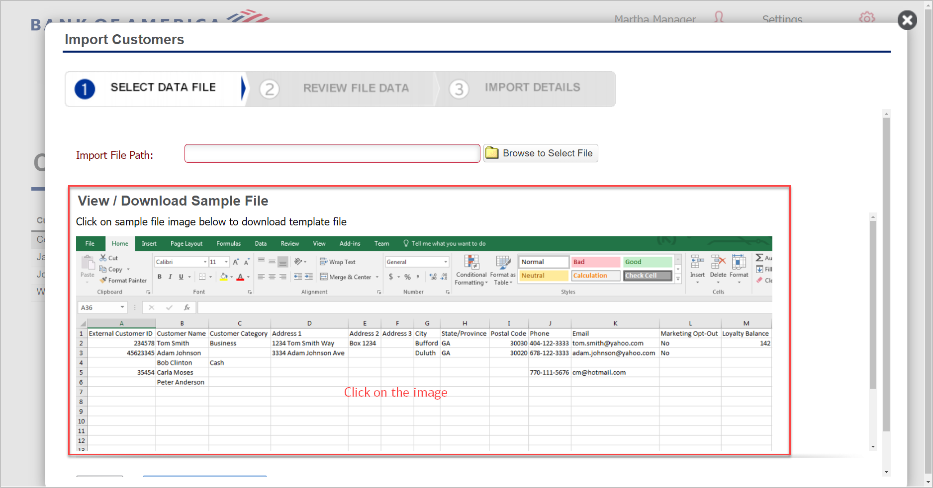Click cell 'Adam Johnson' in sample sheet
The image size is (933, 488).
(182, 353)
